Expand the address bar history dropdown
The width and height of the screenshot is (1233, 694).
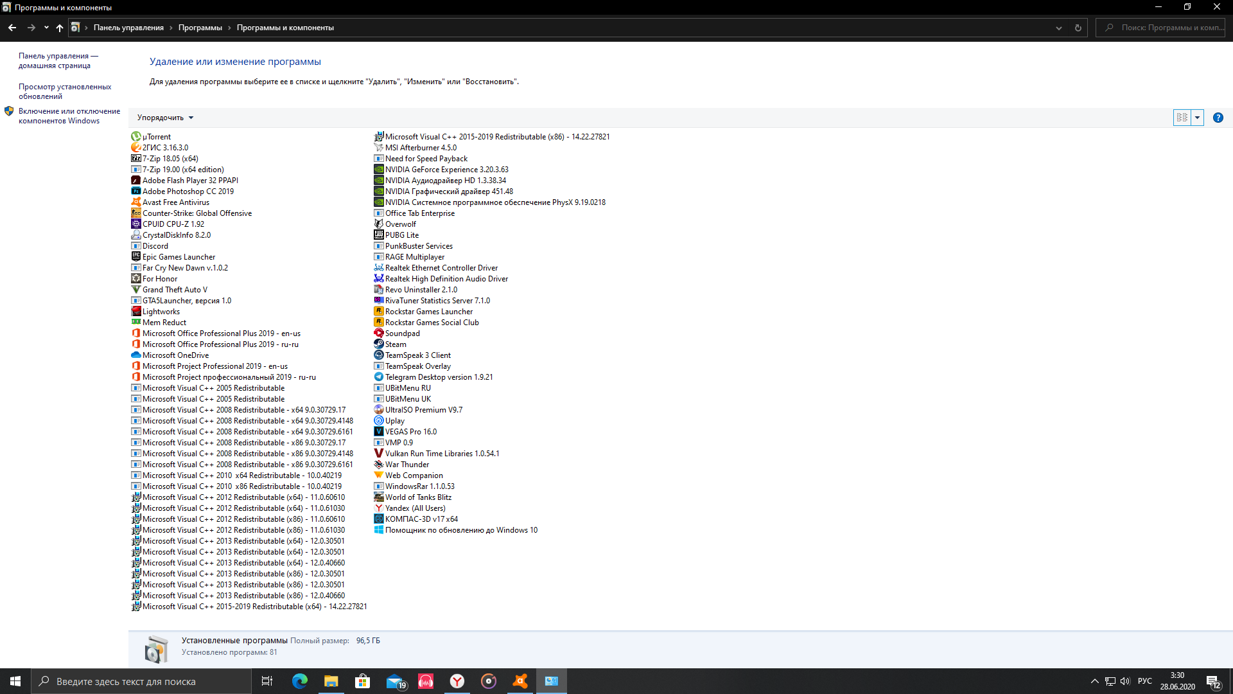pos(1058,28)
